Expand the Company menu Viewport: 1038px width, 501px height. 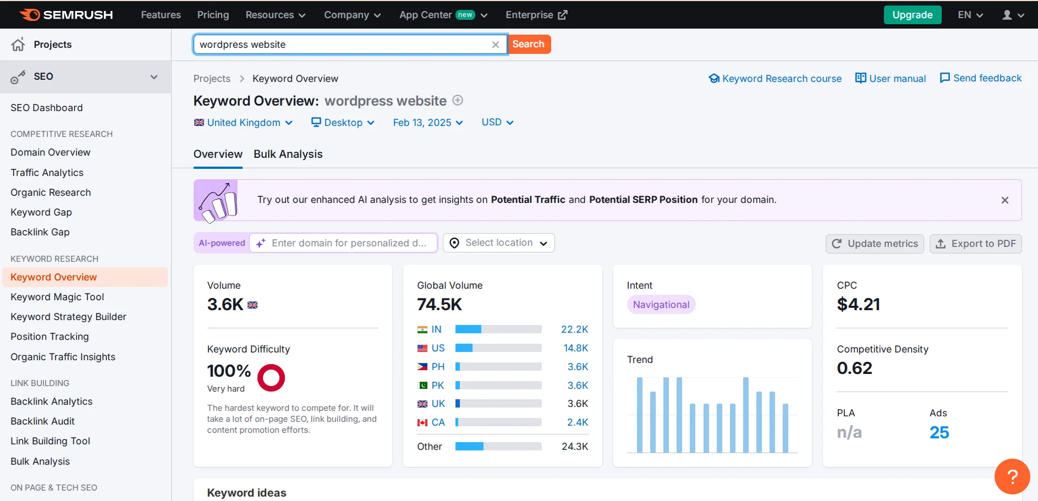click(353, 15)
